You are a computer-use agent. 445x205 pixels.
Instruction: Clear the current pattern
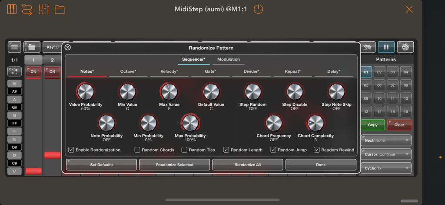399,125
